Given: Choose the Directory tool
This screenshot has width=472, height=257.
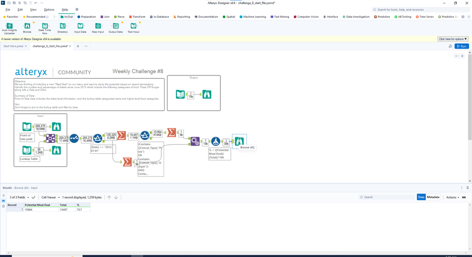Looking at the screenshot, I should 62,28.
